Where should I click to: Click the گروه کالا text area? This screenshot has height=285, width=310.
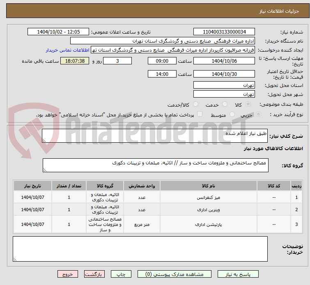click(x=155, y=165)
